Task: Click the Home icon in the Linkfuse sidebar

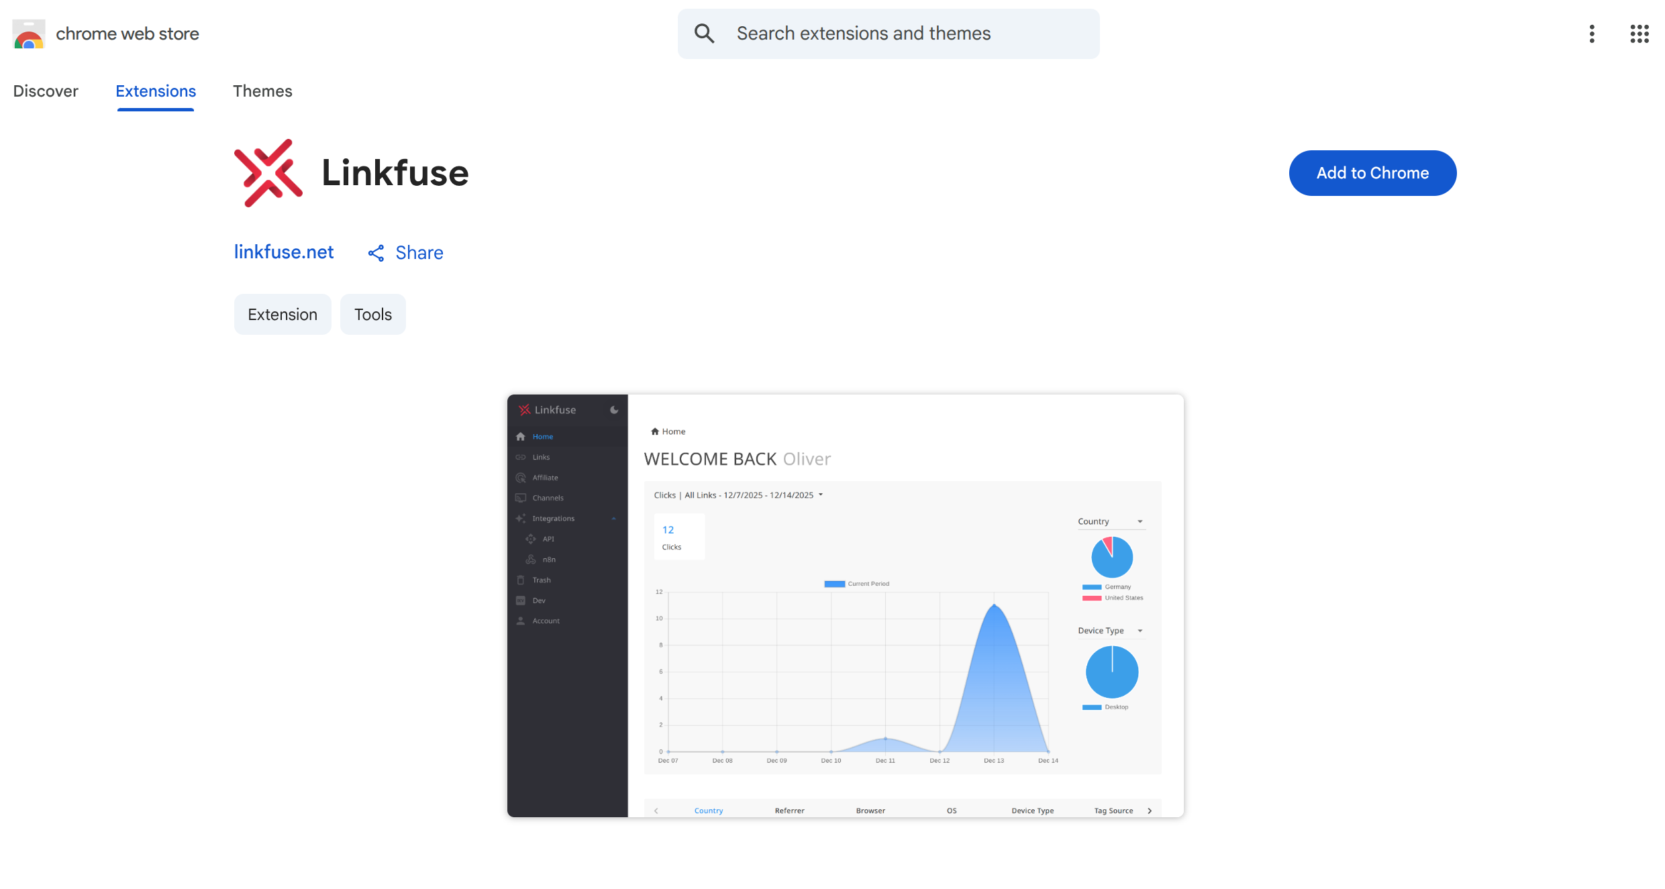Action: (x=521, y=437)
